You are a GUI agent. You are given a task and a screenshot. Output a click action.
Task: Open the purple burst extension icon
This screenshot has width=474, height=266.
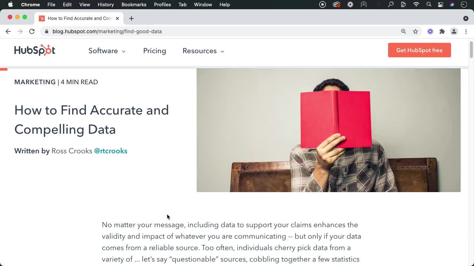(430, 31)
